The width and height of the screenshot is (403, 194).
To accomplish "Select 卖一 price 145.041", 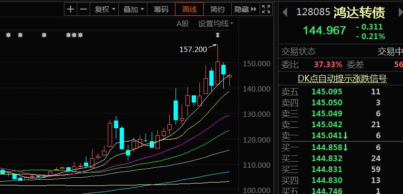I will pyautogui.click(x=327, y=135).
